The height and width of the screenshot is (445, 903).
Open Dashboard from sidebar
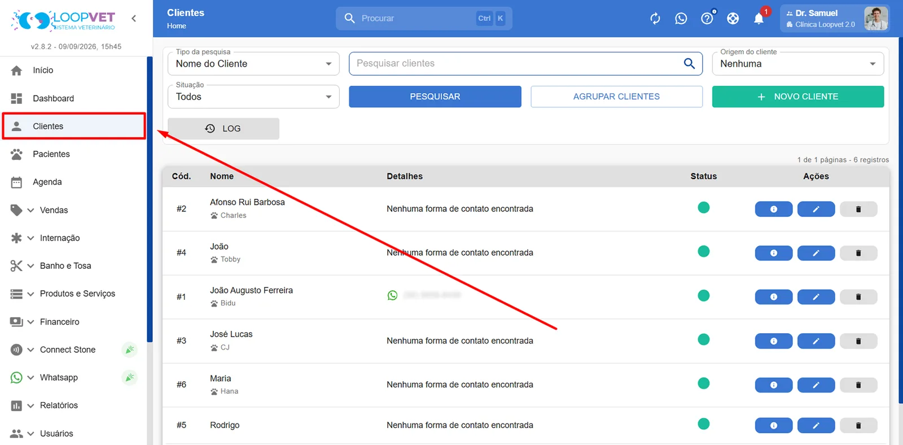pos(73,98)
